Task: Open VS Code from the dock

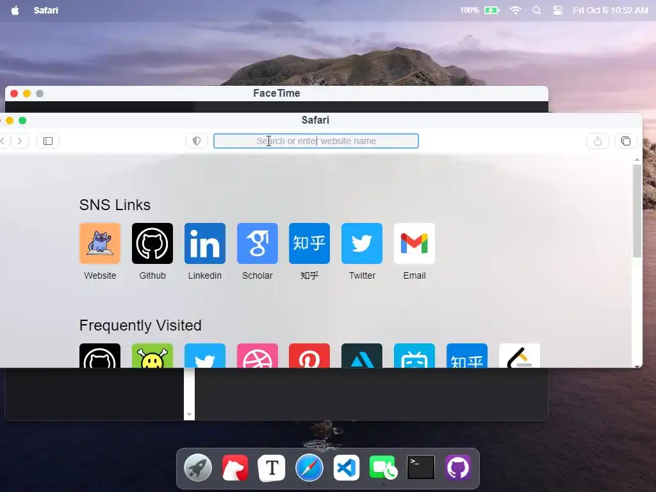Action: (x=347, y=468)
